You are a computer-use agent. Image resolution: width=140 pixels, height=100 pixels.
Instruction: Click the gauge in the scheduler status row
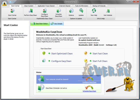[x=89, y=87]
